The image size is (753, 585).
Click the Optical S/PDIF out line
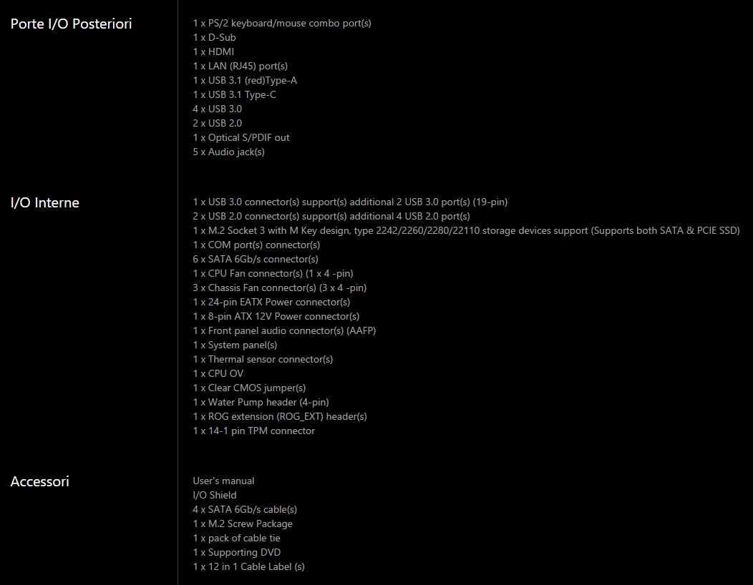pos(241,137)
